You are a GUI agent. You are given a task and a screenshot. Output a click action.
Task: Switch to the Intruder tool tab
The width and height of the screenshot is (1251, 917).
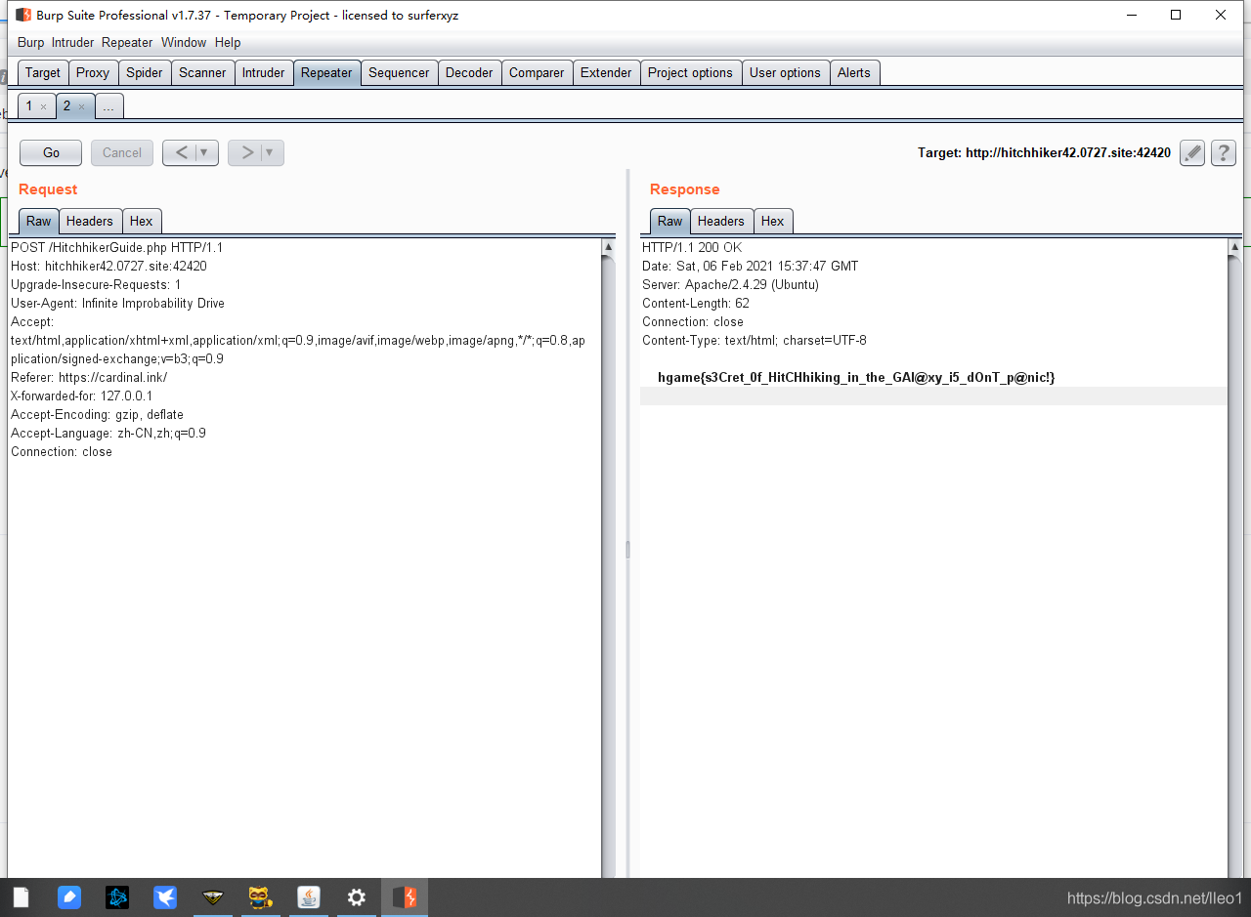click(264, 73)
